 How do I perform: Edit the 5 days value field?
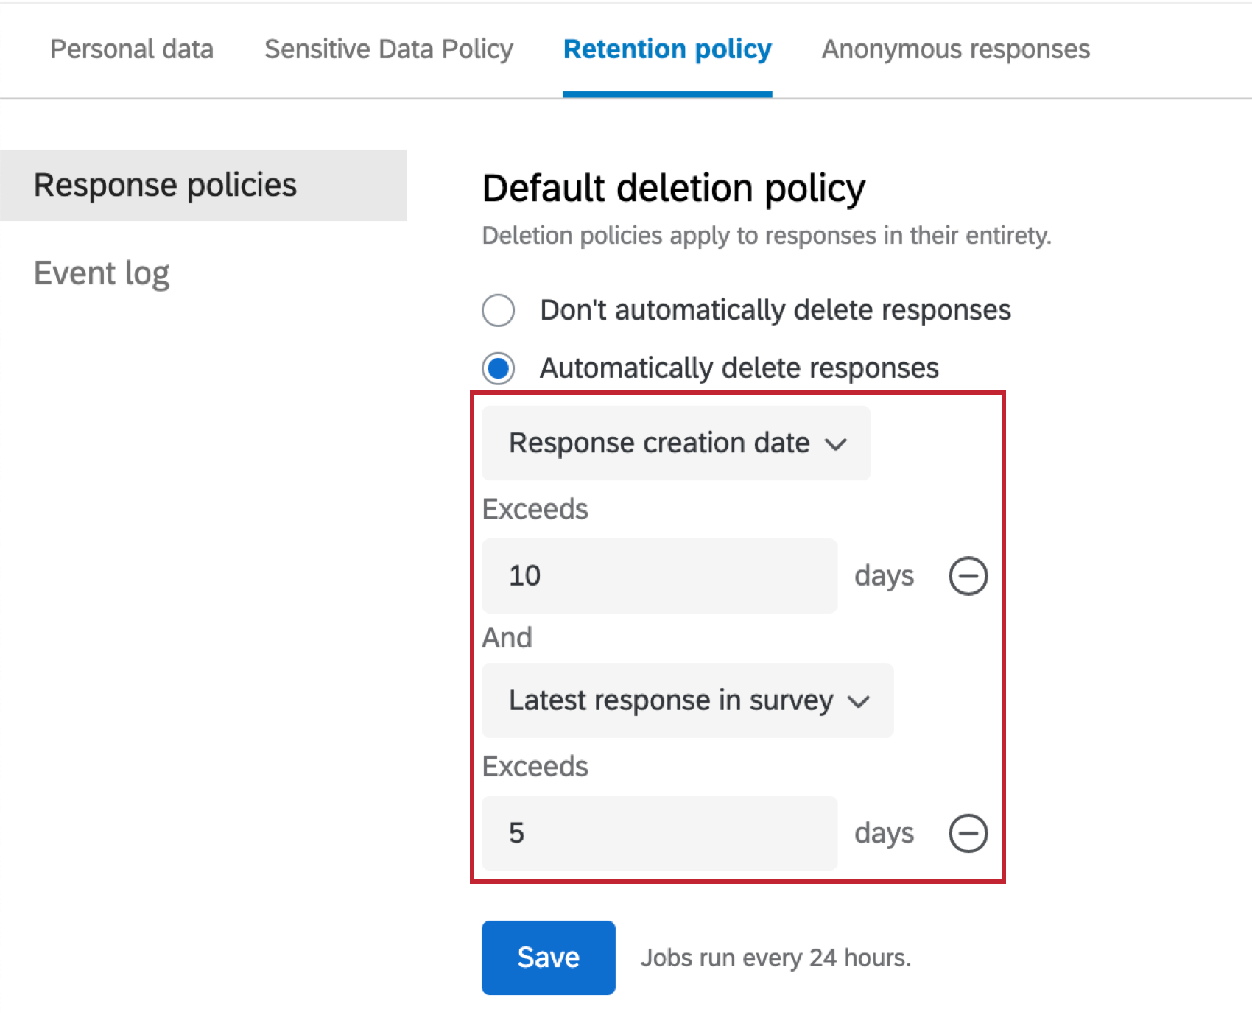coord(659,833)
